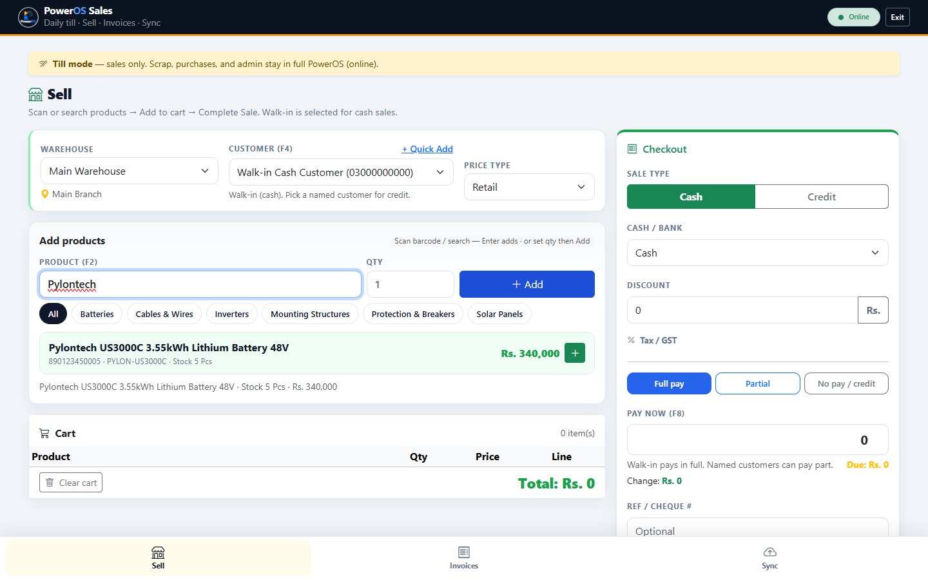
Task: Filter products by Mounting Structures
Action: 310,314
